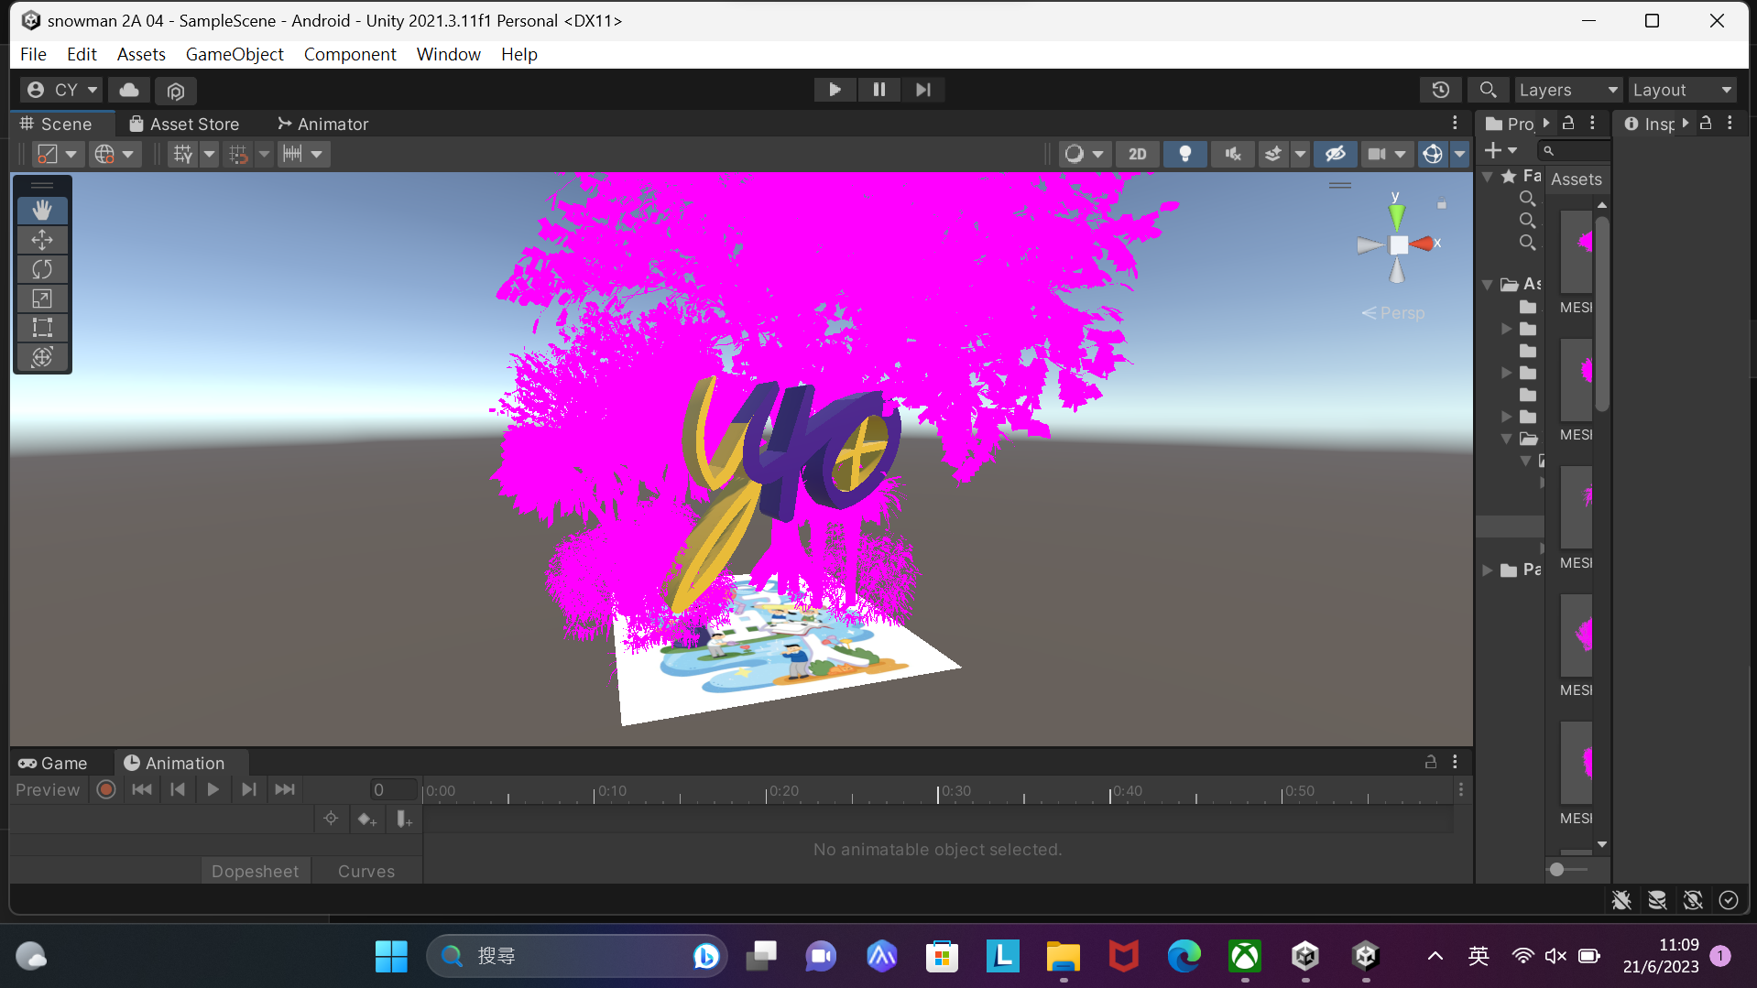Select the Rect tool
This screenshot has height=988, width=1757.
point(42,328)
